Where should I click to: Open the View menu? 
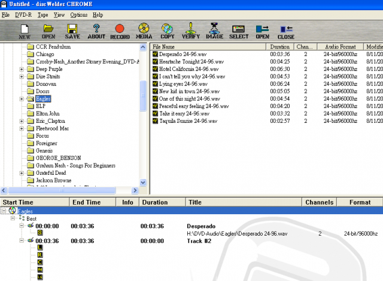[x=59, y=15]
